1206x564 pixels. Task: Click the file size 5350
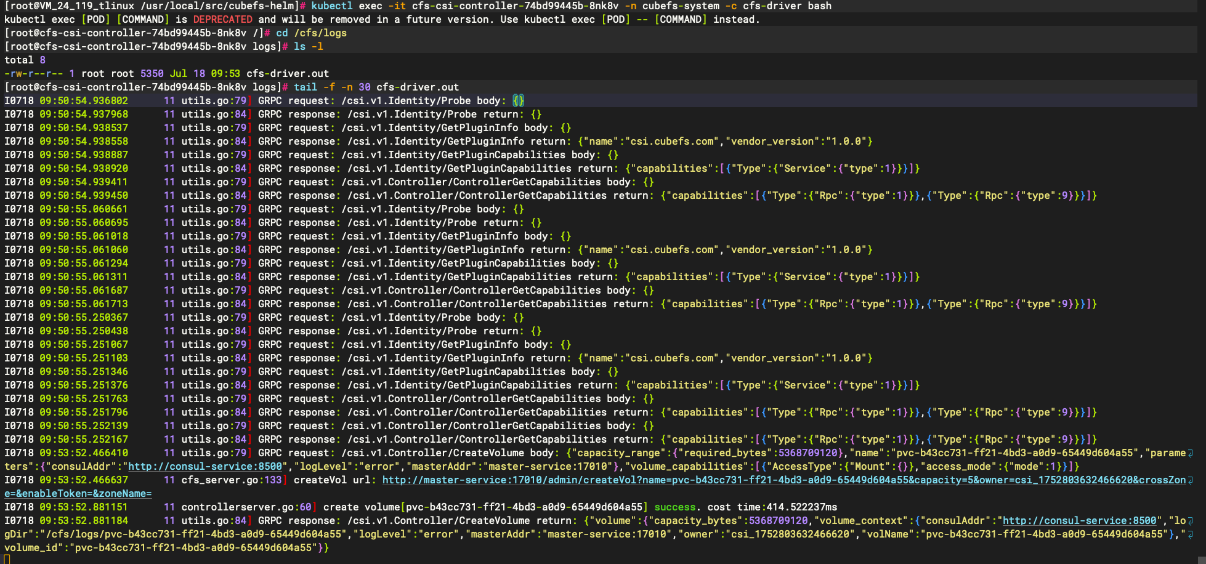tap(152, 73)
